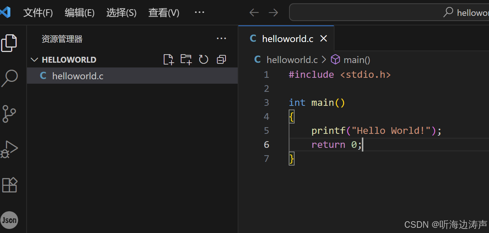Show more menu bar items

(200, 13)
